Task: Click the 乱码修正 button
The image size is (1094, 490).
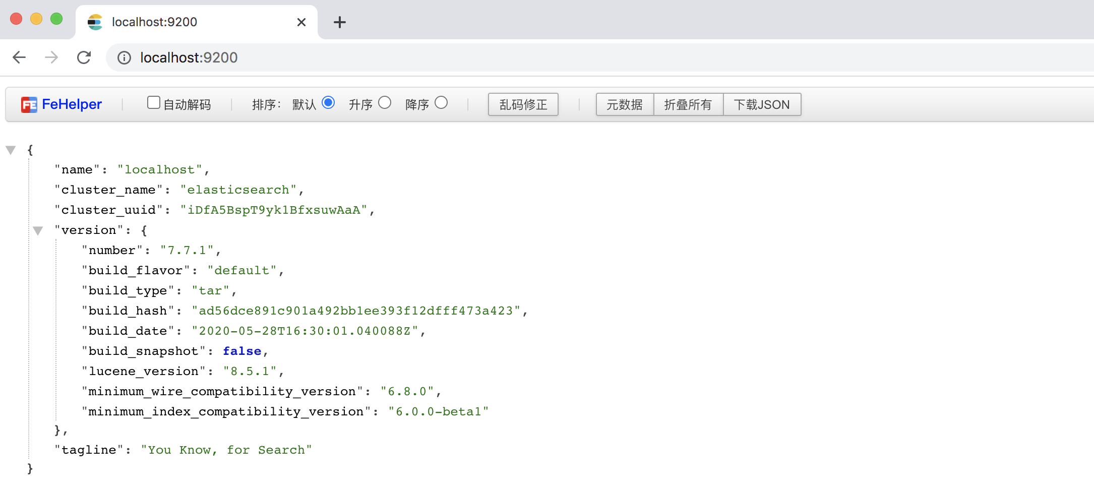Action: [x=523, y=104]
